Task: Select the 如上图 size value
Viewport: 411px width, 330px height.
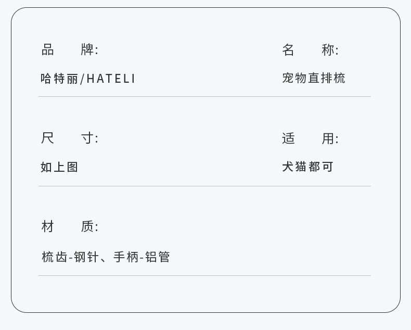Action: coord(59,167)
